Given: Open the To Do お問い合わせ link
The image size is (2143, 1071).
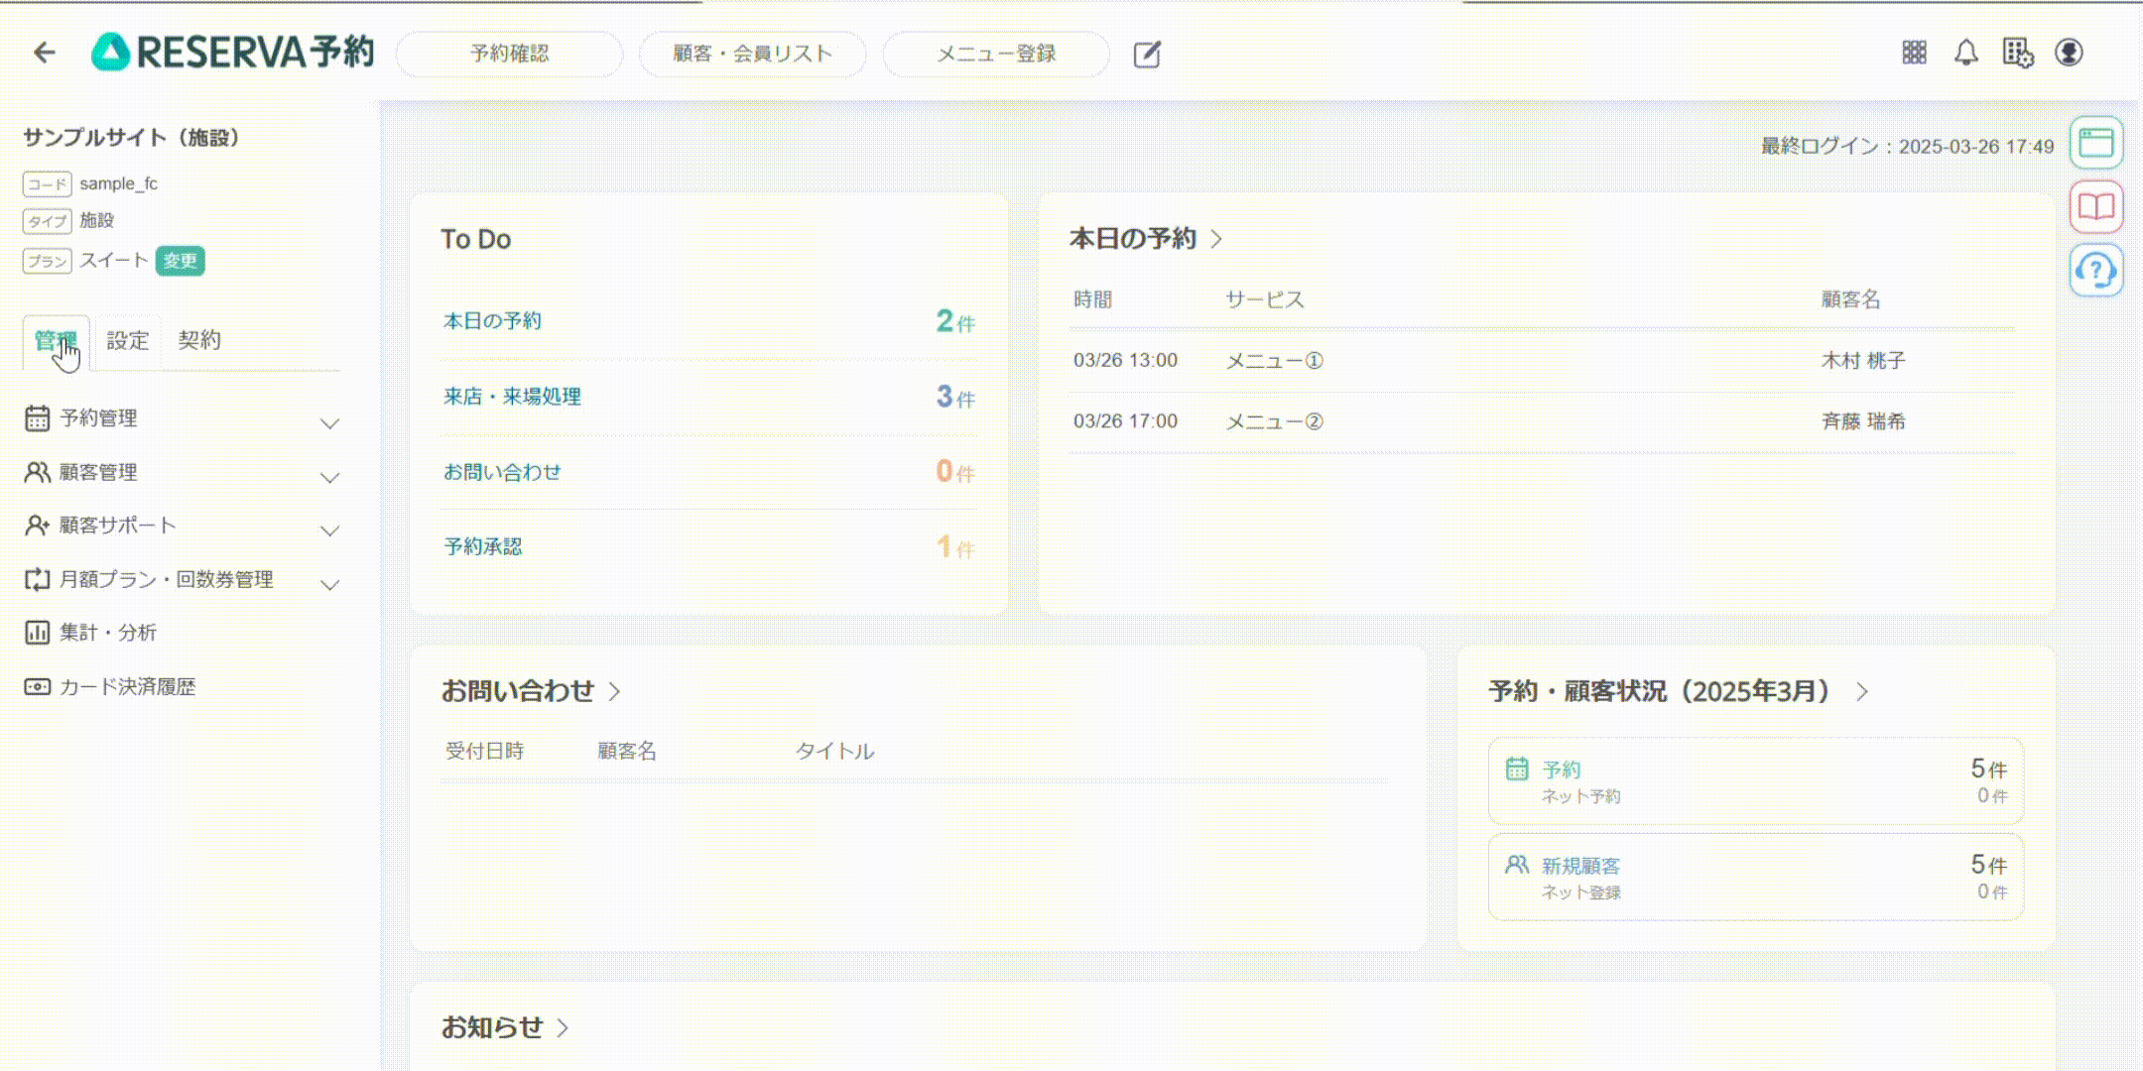Looking at the screenshot, I should tap(502, 472).
